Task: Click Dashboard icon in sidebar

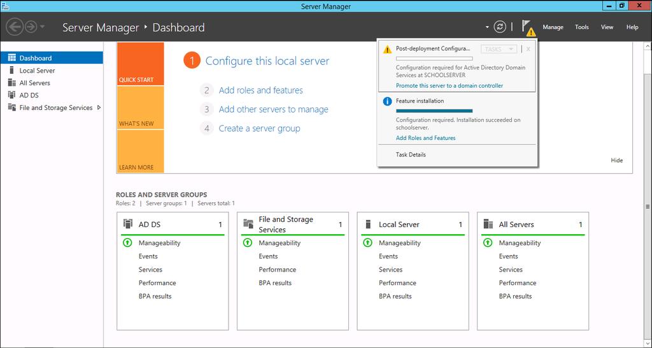Action: [11, 58]
